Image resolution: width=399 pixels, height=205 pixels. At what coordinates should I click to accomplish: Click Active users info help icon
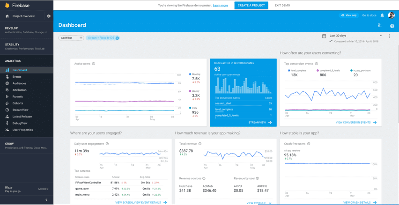[x=93, y=64]
